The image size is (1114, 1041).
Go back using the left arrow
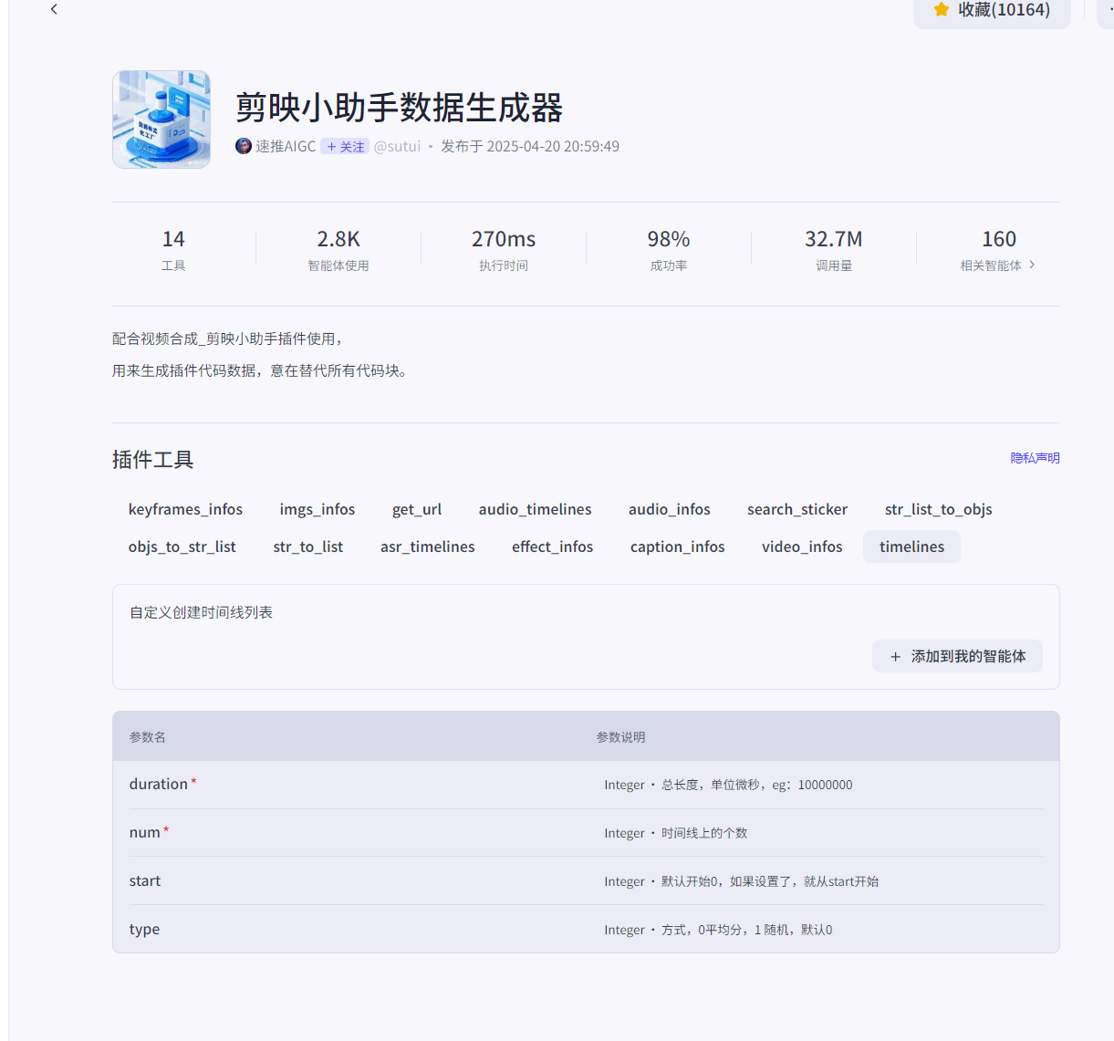54,9
